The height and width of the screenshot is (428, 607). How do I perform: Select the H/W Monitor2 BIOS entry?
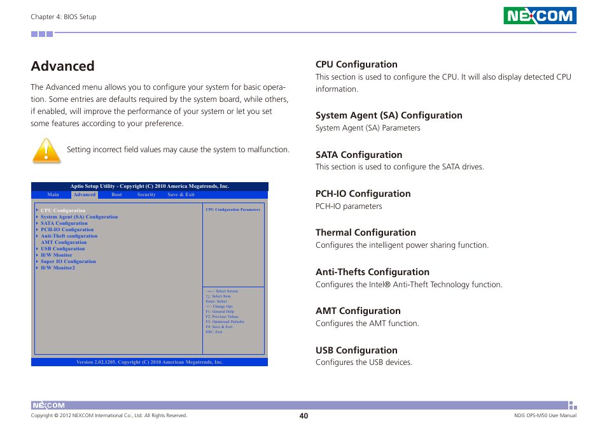(x=58, y=267)
